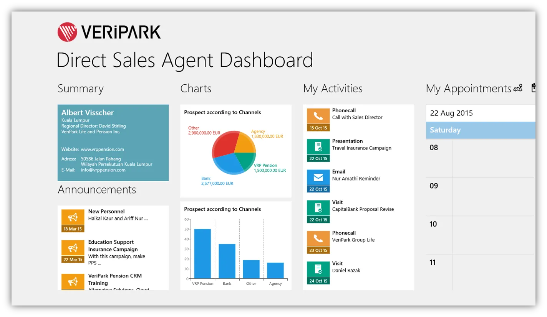547x317 pixels.
Task: Click the "22 Mar 15" date badge
Action: (x=73, y=260)
